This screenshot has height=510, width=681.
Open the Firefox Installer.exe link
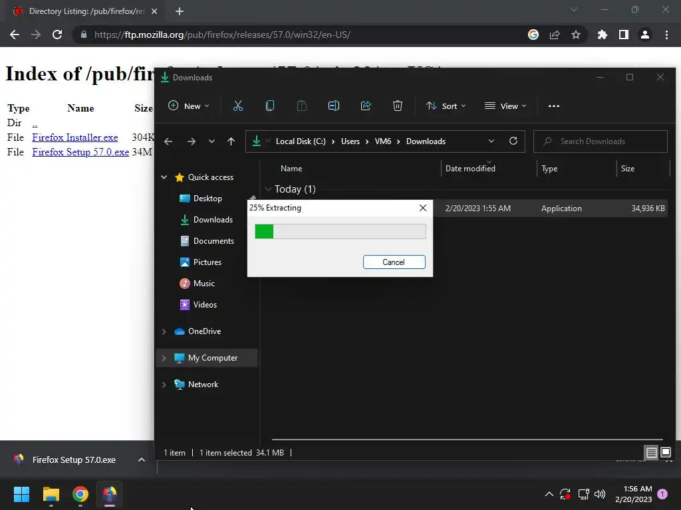(x=74, y=137)
